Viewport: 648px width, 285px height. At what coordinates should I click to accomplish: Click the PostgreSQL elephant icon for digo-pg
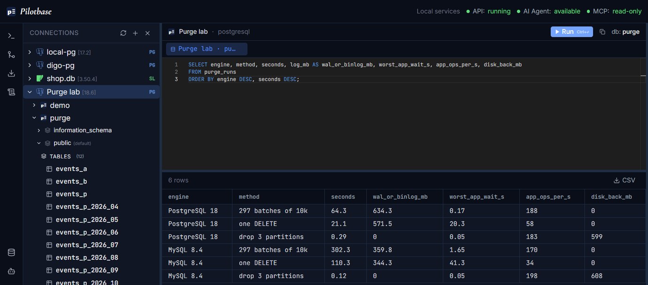pos(40,65)
